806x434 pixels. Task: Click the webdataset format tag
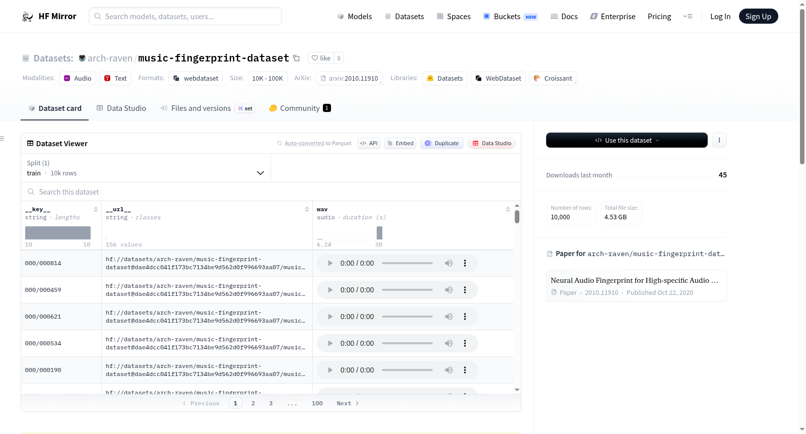click(x=196, y=78)
